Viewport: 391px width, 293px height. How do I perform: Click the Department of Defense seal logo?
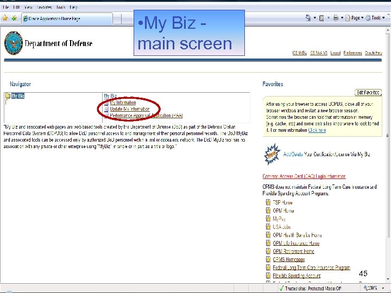pos(14,43)
